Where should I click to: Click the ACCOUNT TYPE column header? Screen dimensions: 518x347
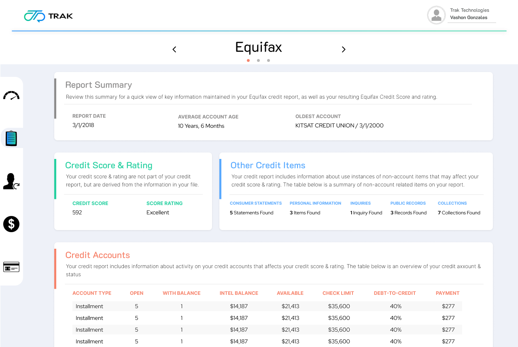pyautogui.click(x=92, y=293)
